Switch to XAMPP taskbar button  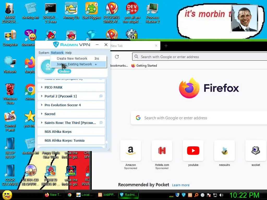click(107, 195)
